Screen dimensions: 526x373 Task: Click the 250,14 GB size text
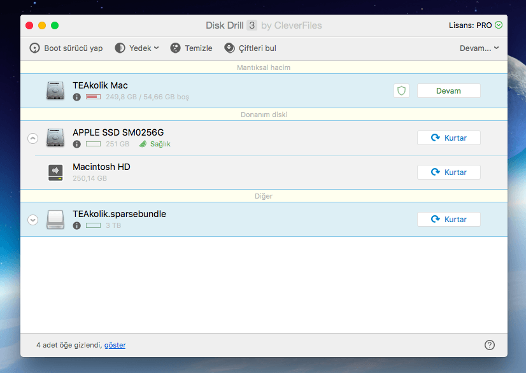coord(90,178)
